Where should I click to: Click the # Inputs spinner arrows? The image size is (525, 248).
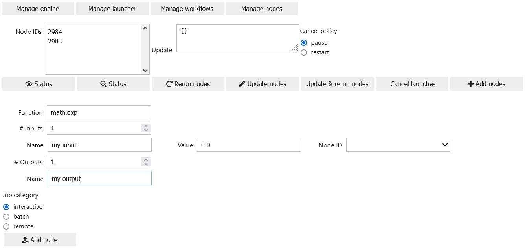pyautogui.click(x=146, y=128)
